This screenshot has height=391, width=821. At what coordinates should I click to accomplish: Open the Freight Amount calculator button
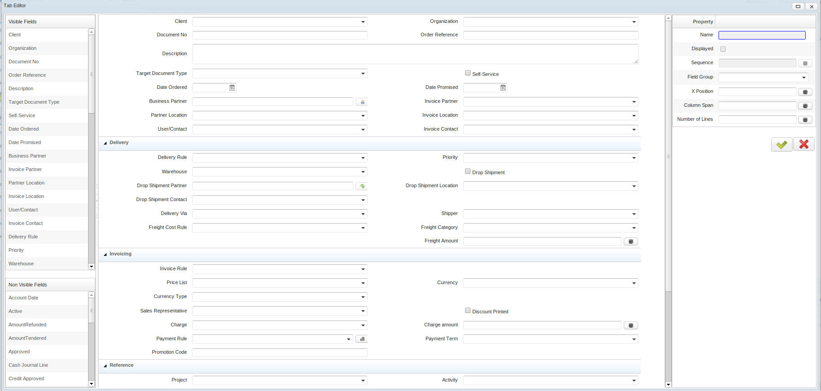point(630,242)
